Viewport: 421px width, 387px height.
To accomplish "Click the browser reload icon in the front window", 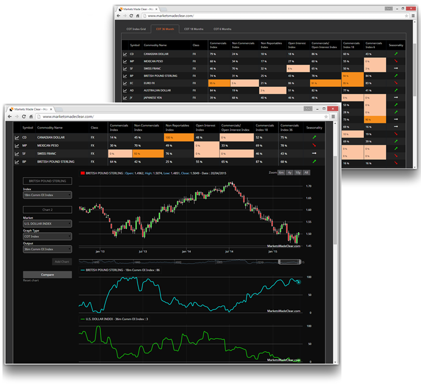I will (x=24, y=117).
